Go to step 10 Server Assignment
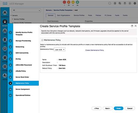This screenshot has height=113, width=138. pos(23,89)
